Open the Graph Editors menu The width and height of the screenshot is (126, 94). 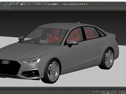[x=12, y=2]
